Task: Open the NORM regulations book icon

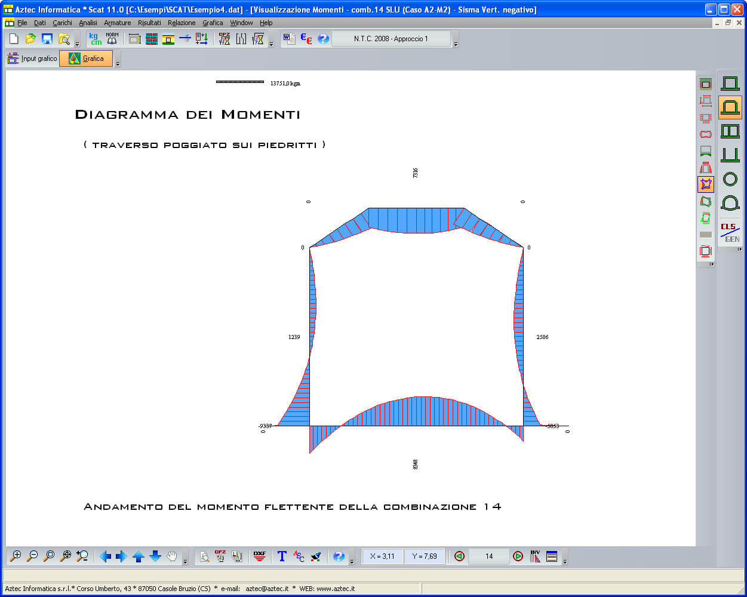Action: point(112,39)
